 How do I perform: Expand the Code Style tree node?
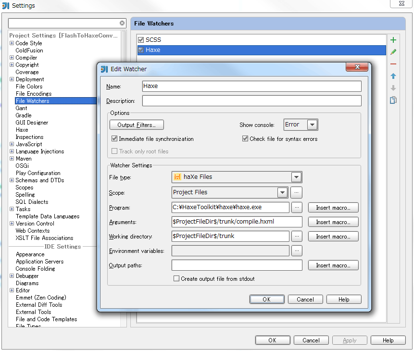click(12, 43)
